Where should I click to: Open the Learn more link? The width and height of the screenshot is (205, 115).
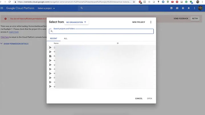tap(14, 32)
